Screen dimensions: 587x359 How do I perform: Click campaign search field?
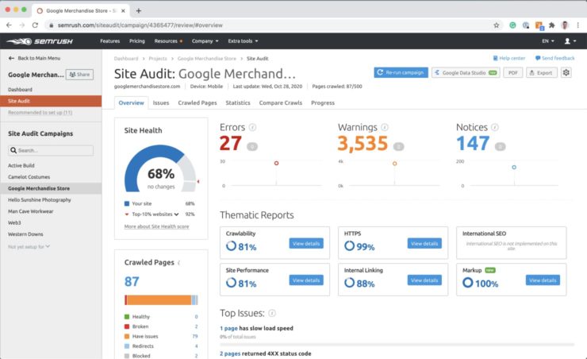coord(51,150)
